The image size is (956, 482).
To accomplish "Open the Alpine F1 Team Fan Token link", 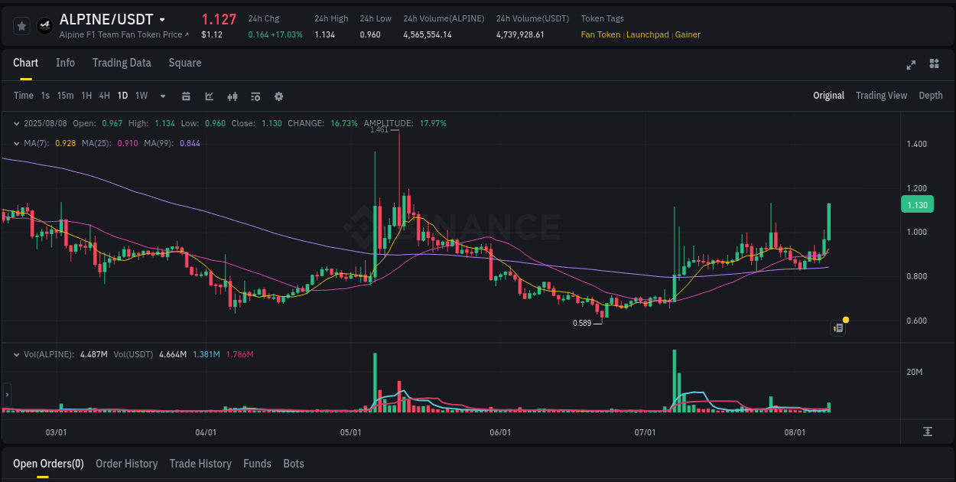I will click(122, 34).
